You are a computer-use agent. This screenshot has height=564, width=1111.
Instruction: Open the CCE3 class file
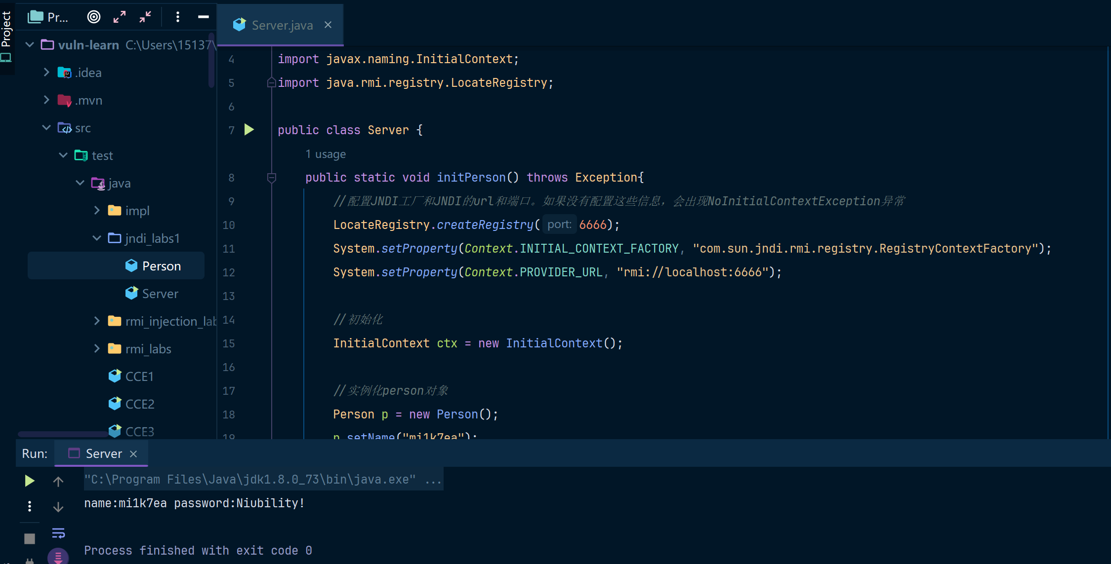point(131,431)
